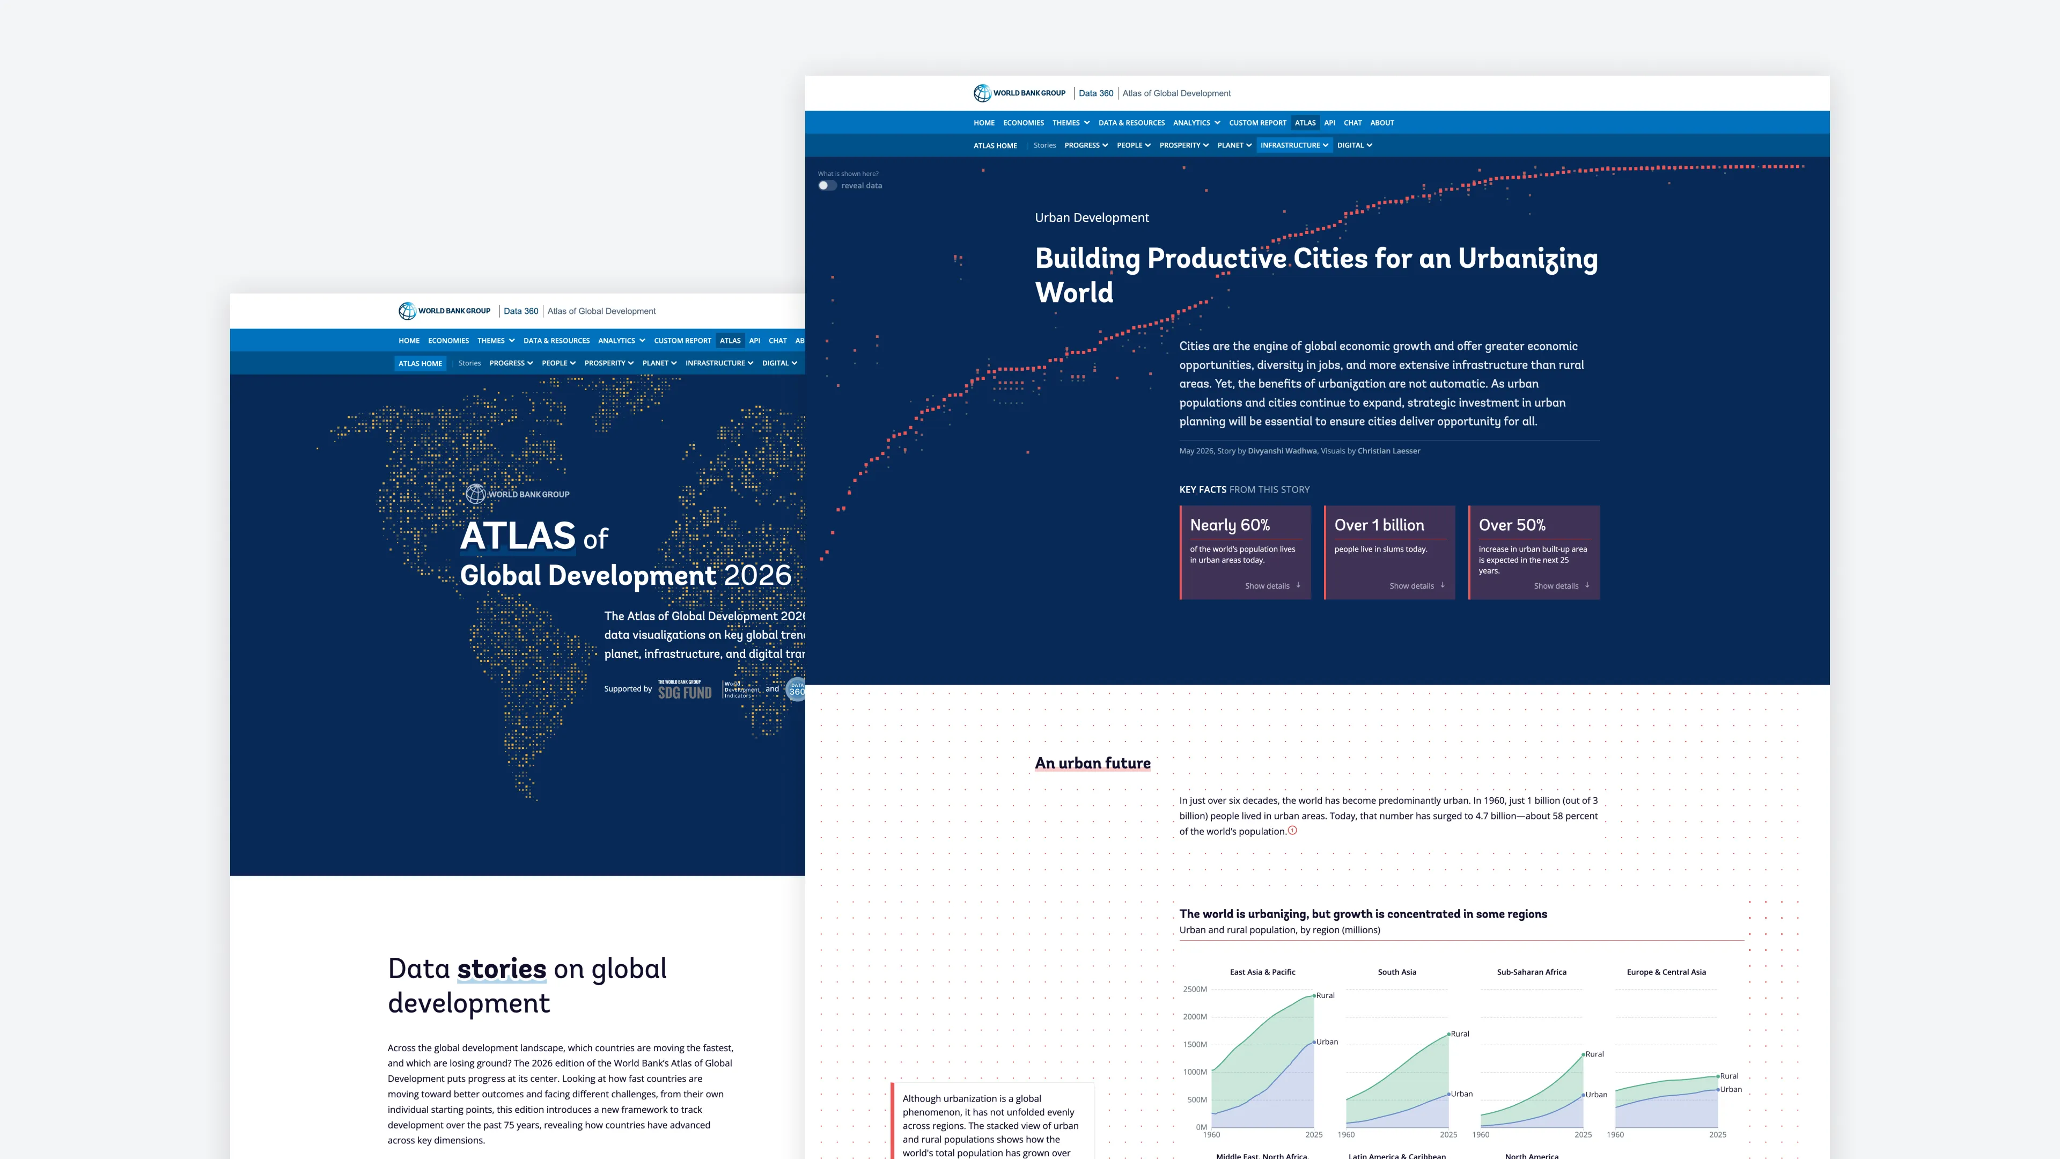Open Economies in right window nav
Image resolution: width=2060 pixels, height=1159 pixels.
coord(1024,122)
